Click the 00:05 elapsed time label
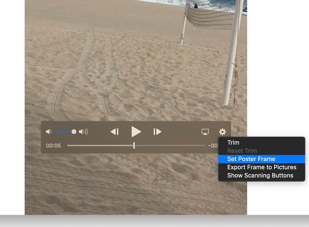Image resolution: width=309 pixels, height=227 pixels. pyautogui.click(x=53, y=145)
